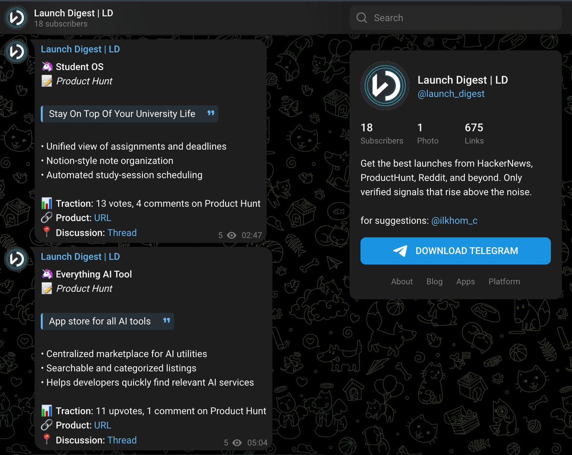Click the header title 'Launch Digest | LD'
The height and width of the screenshot is (455, 572).
click(73, 13)
